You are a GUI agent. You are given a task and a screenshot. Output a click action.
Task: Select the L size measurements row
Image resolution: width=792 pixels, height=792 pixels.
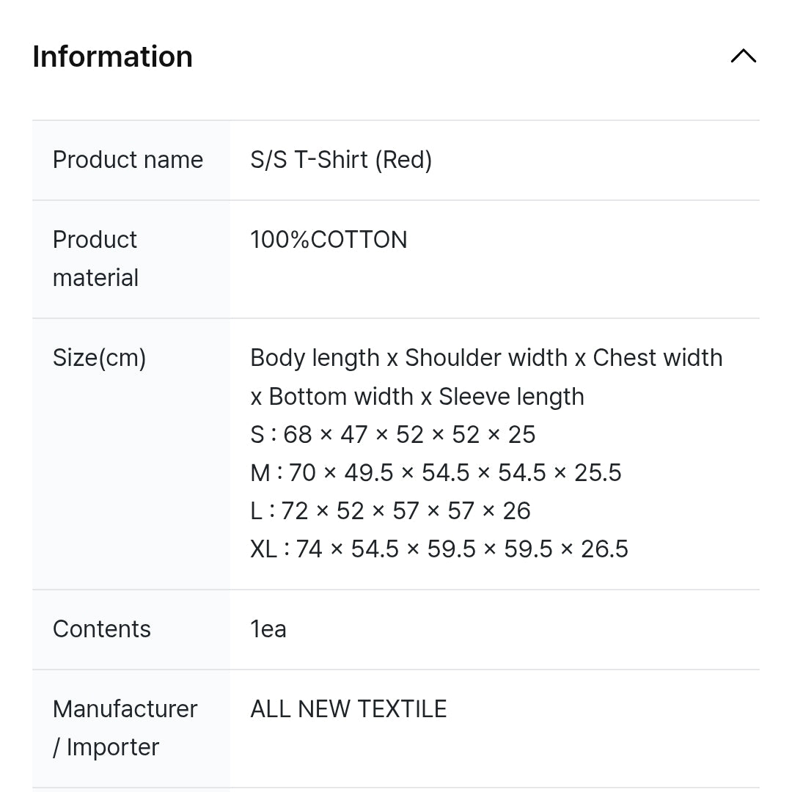coord(390,510)
